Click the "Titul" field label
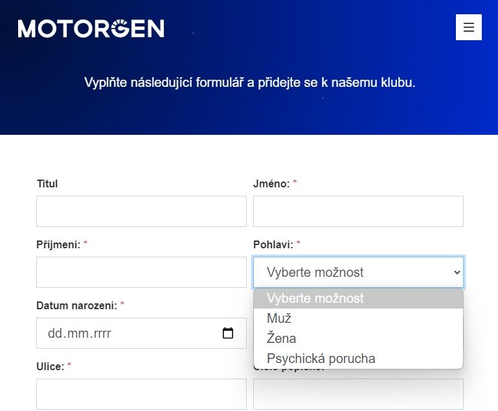 pos(47,183)
